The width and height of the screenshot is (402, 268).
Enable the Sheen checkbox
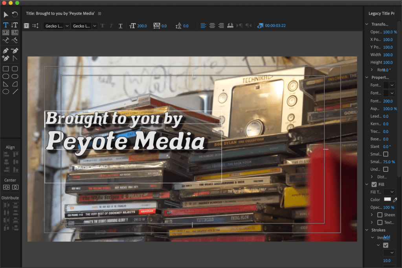[380, 215]
